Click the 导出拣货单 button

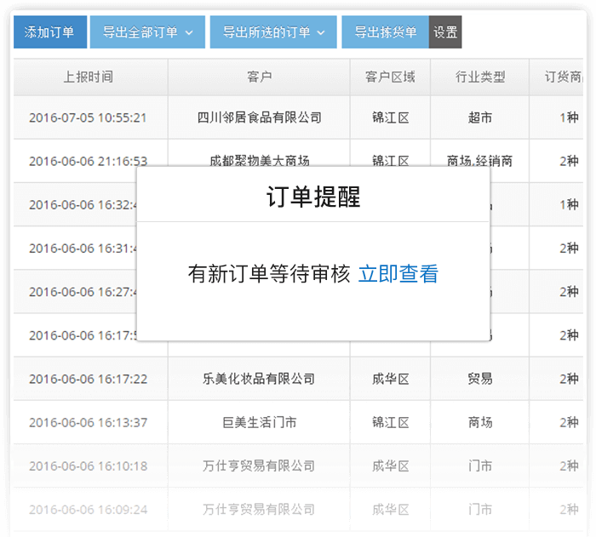[385, 32]
